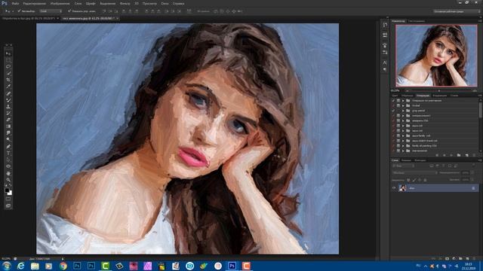The width and height of the screenshot is (483, 271).
Task: Select the Eyedropper tool
Action: [8, 87]
